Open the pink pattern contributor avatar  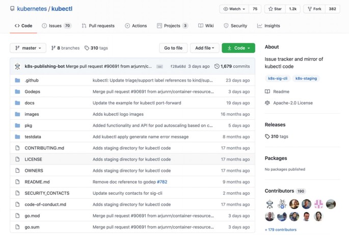(x=318, y=204)
